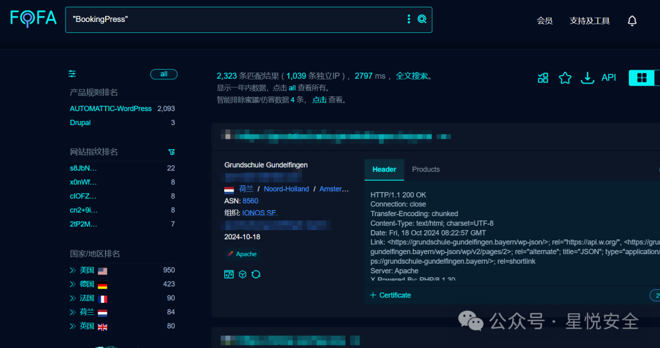660x348 pixels.
Task: Select fingerprint 2tP2M…
Action: pyautogui.click(x=83, y=224)
